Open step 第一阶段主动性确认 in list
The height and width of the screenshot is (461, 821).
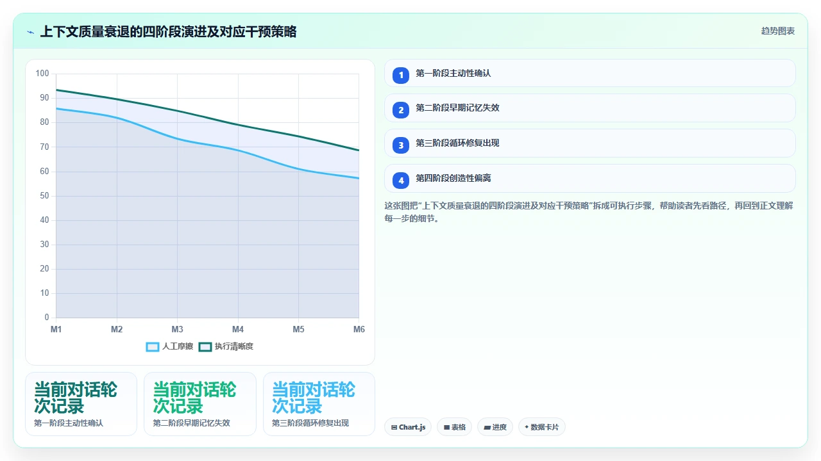tap(590, 73)
